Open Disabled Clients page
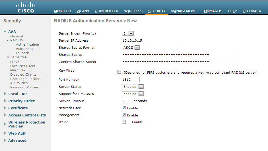This screenshot has width=268, height=151. [23, 75]
